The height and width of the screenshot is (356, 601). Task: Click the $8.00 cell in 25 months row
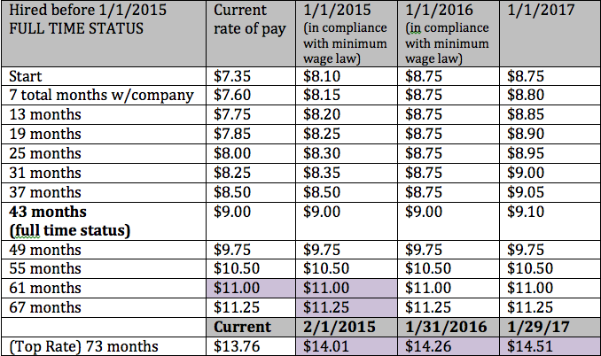click(251, 153)
